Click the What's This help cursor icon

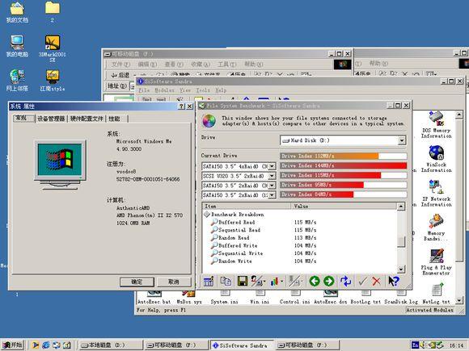pos(394,281)
